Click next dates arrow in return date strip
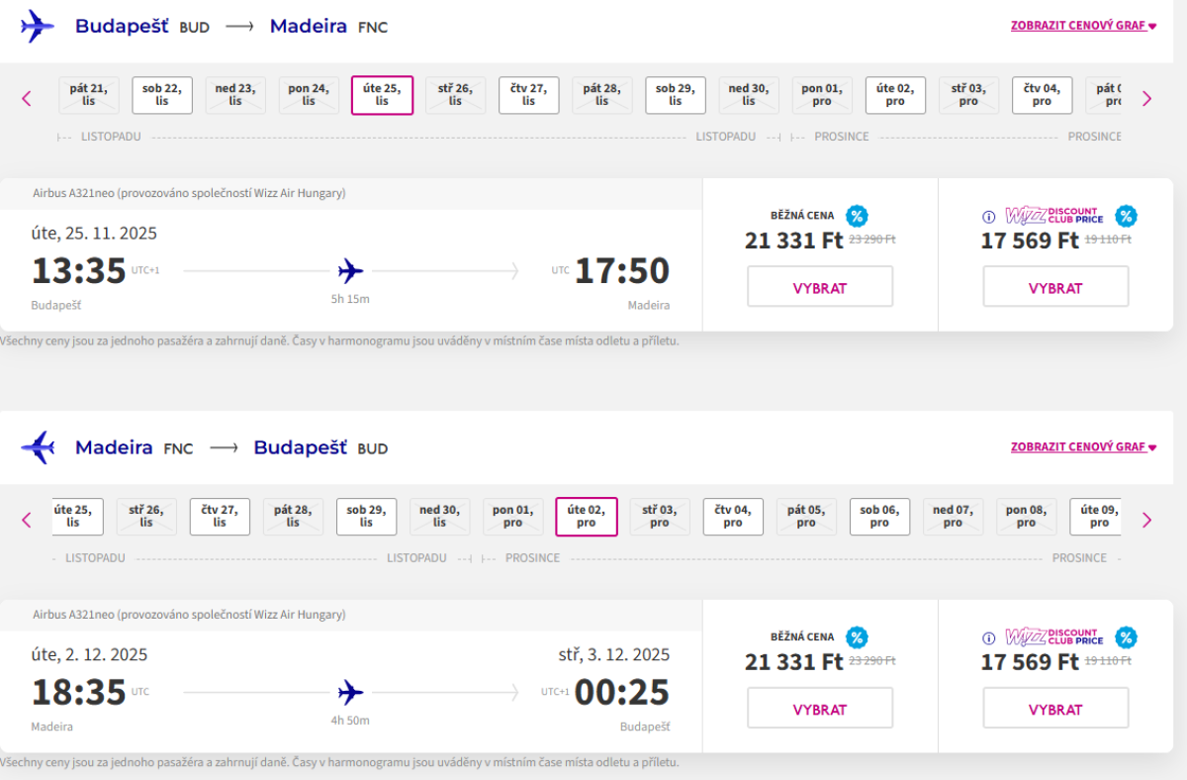This screenshot has height=780, width=1187. 1147,520
